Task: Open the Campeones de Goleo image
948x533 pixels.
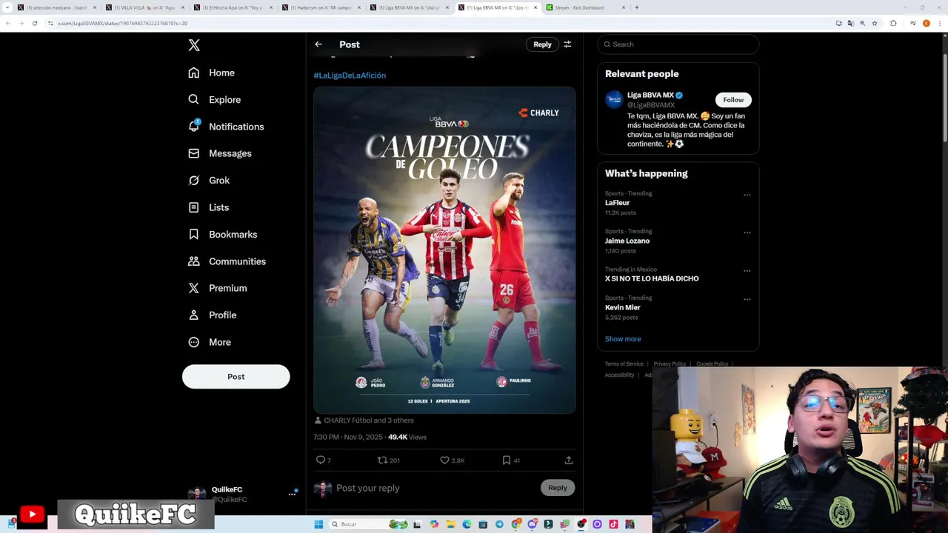Action: (444, 250)
